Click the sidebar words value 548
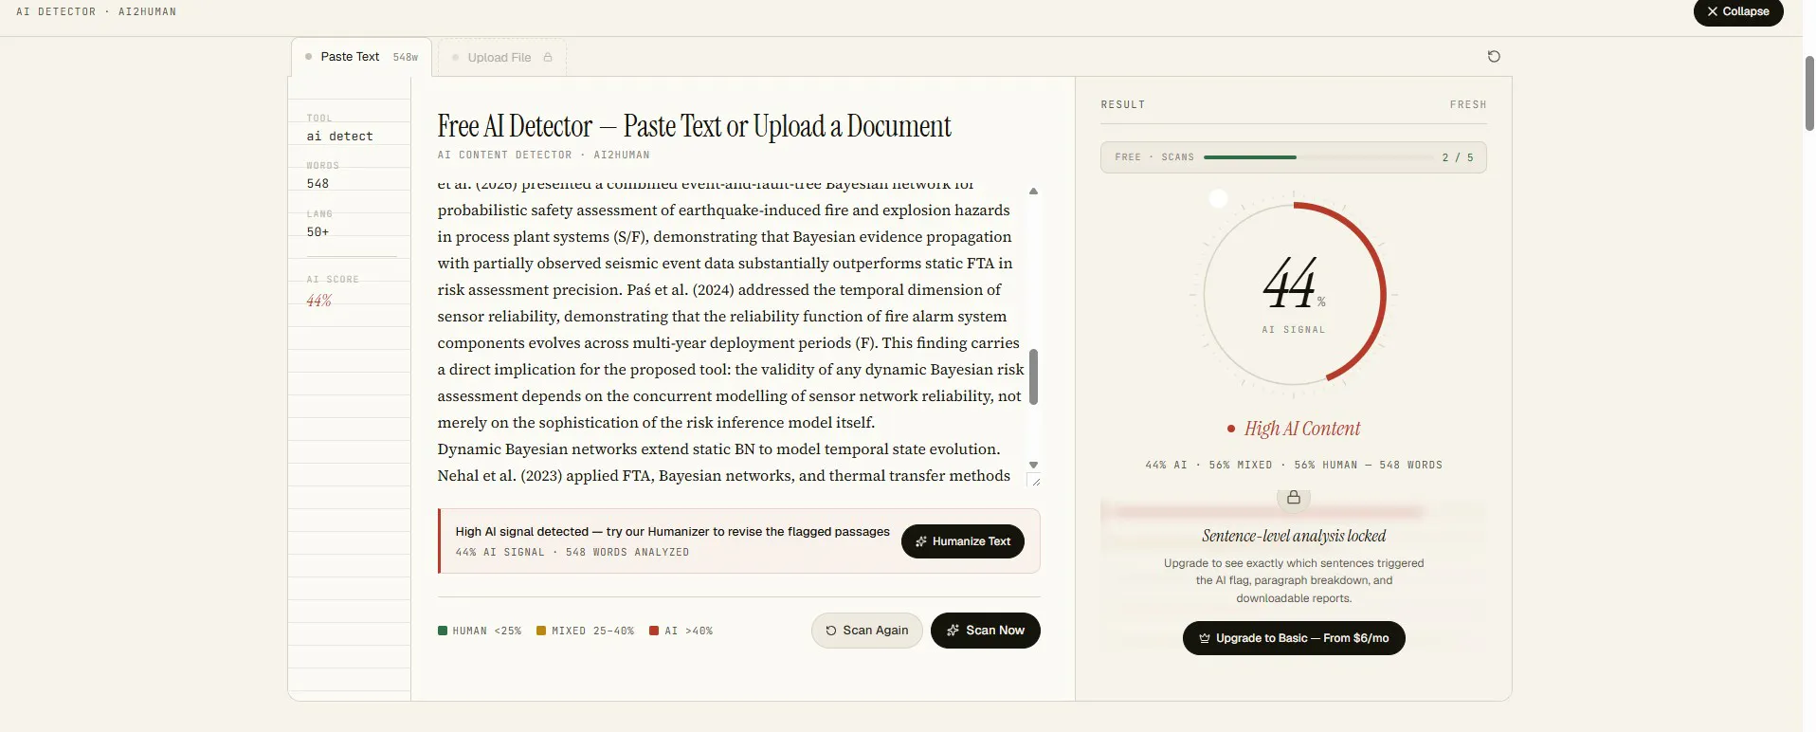The height and width of the screenshot is (732, 1816). [x=318, y=184]
